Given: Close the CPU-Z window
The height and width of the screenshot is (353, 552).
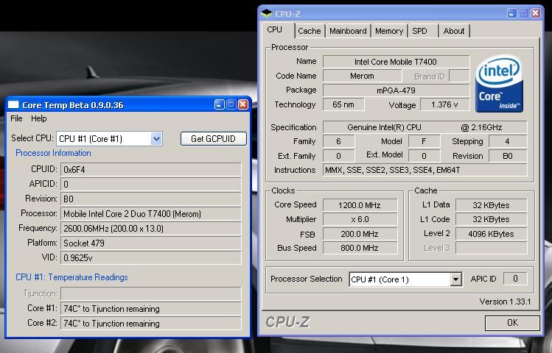Looking at the screenshot, I should pos(536,13).
